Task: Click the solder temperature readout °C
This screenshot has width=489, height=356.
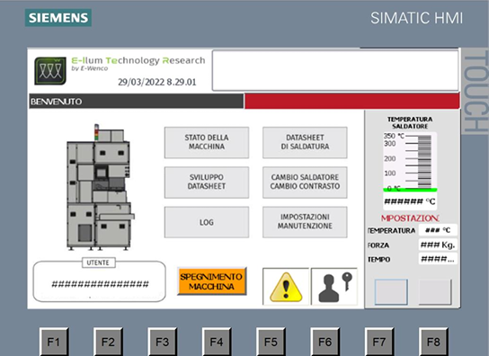Action: (410, 201)
